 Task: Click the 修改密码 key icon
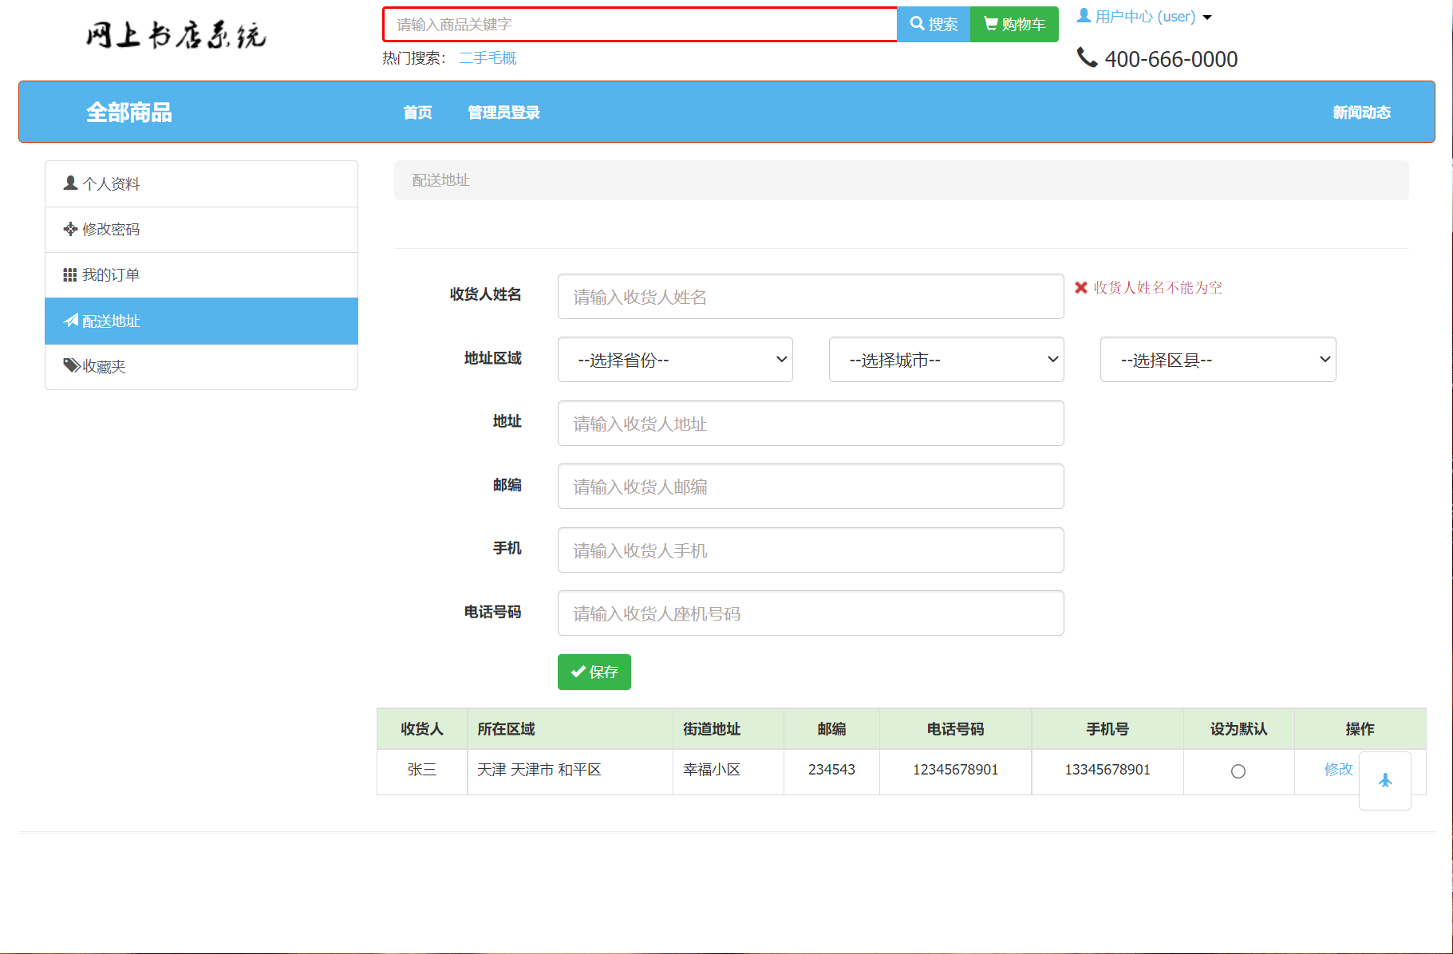point(70,229)
